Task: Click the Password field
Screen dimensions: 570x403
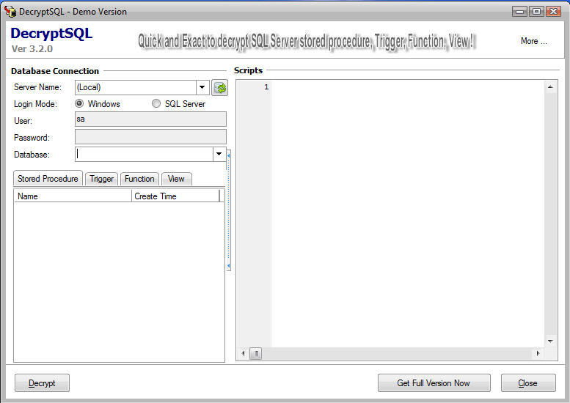Action: click(x=150, y=137)
